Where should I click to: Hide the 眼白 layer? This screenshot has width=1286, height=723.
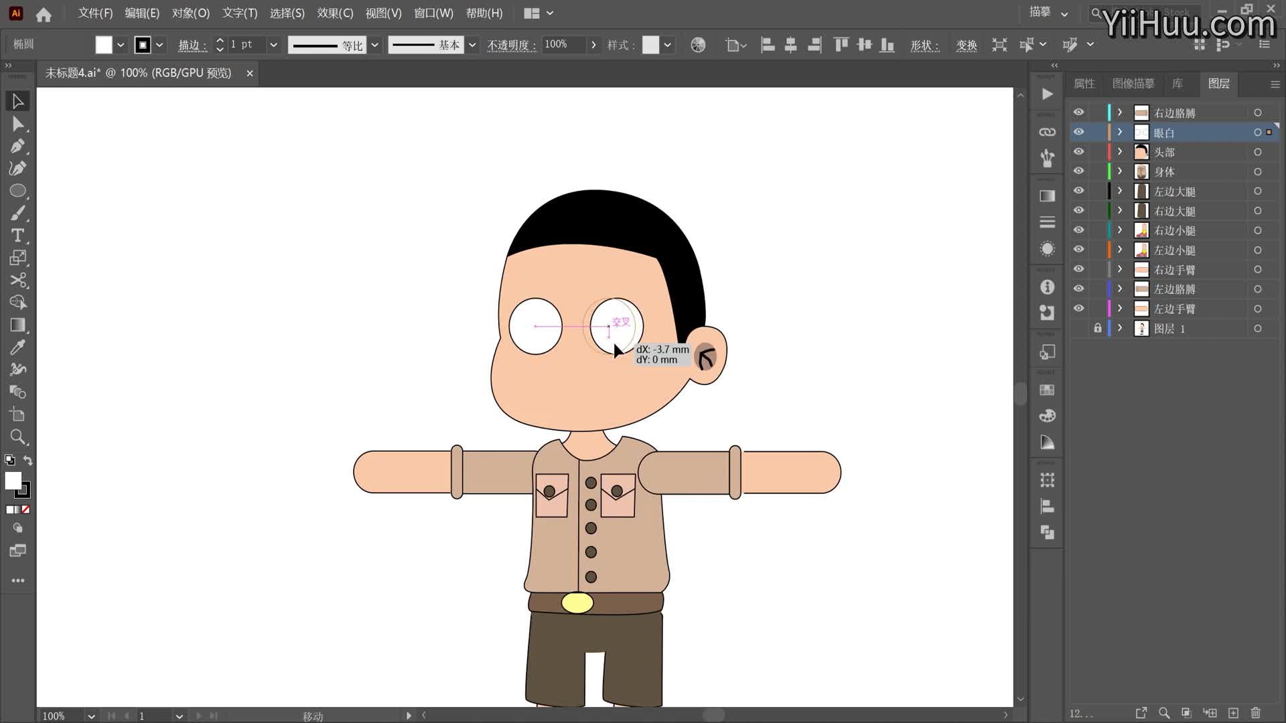[1078, 132]
